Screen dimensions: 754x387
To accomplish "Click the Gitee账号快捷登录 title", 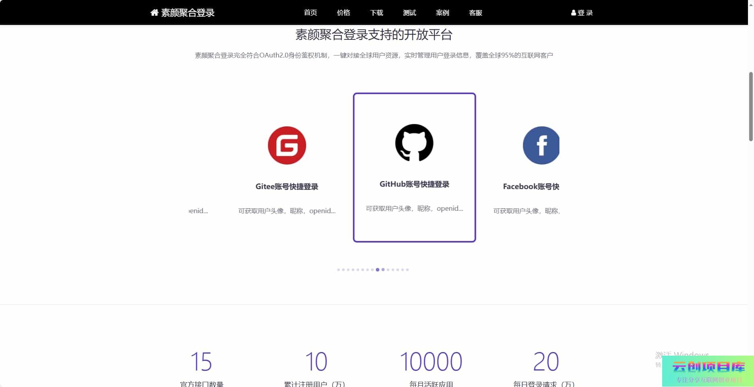I will point(287,187).
